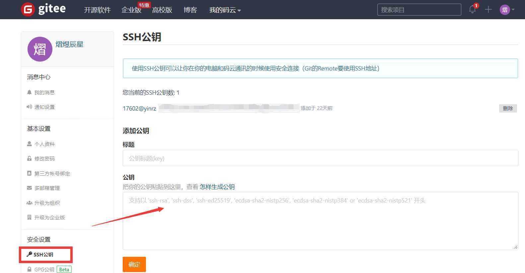Click the textarea resize handle
525x273 pixels.
tap(515, 247)
